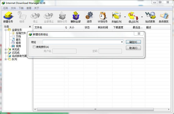
Task: Open the 下载 menu
Action: pos(21,8)
